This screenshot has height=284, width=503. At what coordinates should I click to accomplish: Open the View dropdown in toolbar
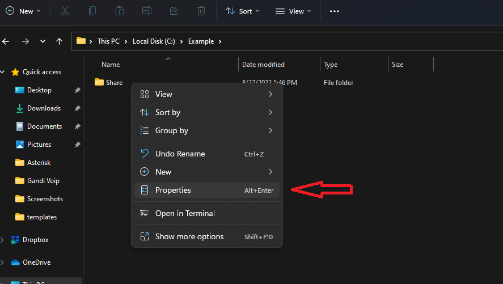[x=293, y=11]
